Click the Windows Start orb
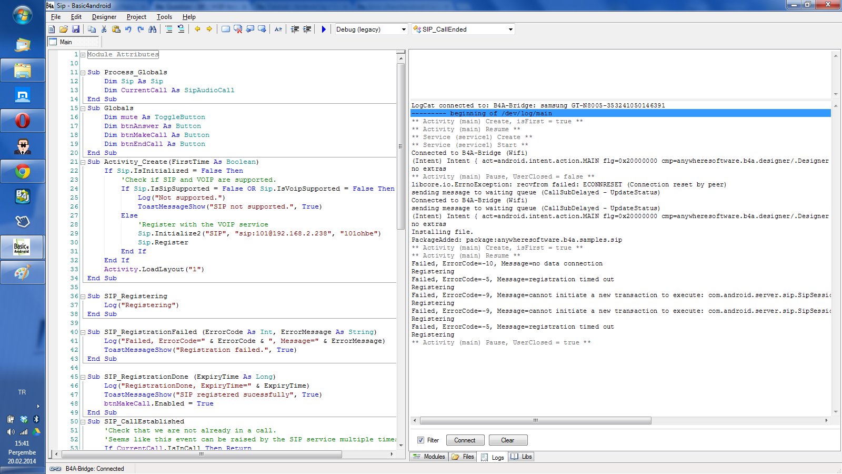Viewport: 842px width, 474px height. coord(23,15)
